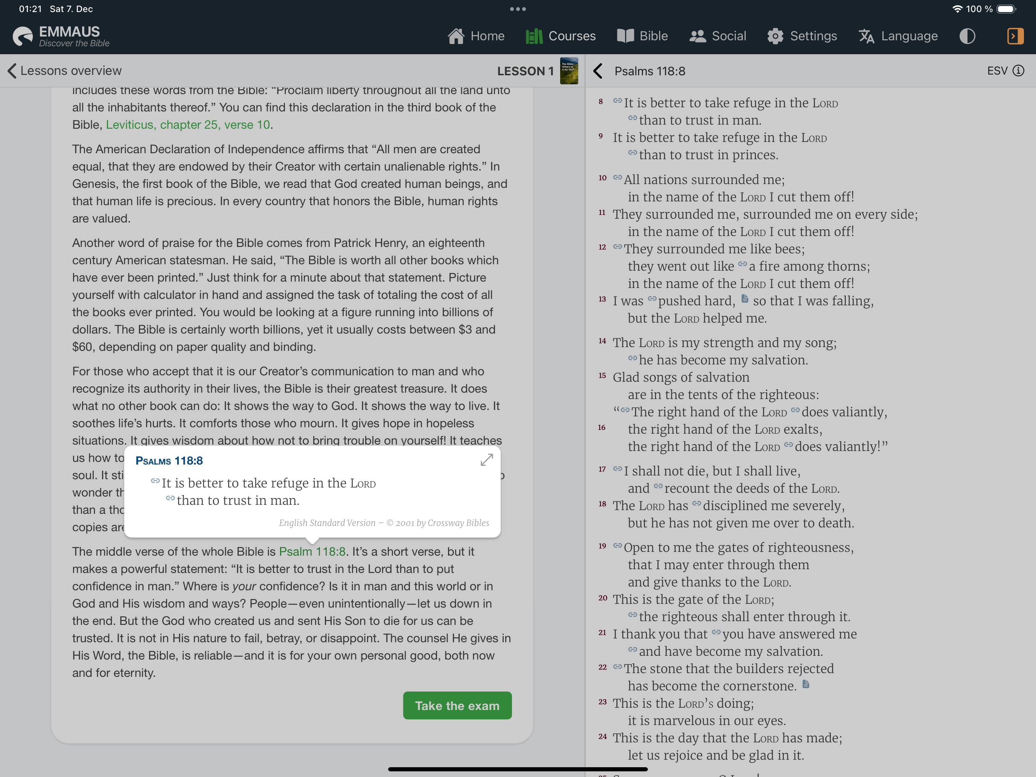
Task: Open the Bible tab
Action: pos(642,36)
